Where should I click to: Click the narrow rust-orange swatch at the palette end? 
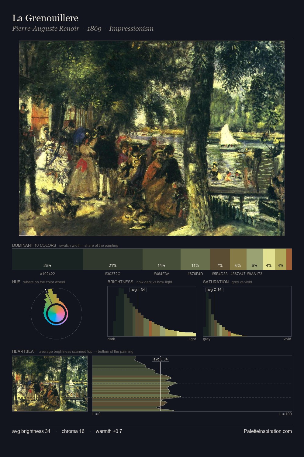point(289,259)
